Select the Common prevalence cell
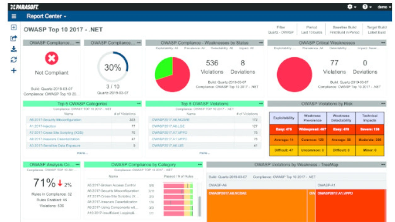 click(312, 140)
